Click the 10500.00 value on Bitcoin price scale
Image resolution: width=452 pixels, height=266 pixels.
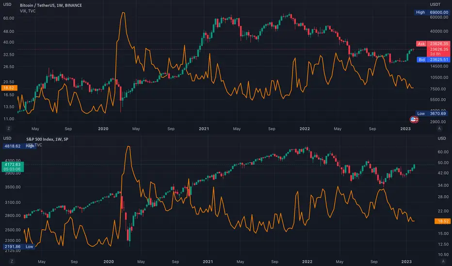[439, 77]
